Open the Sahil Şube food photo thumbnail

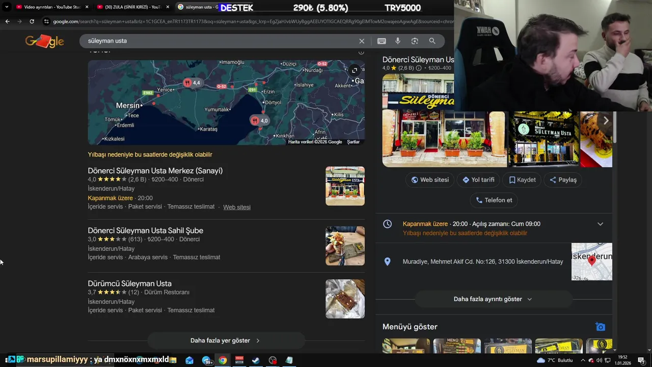tap(345, 246)
